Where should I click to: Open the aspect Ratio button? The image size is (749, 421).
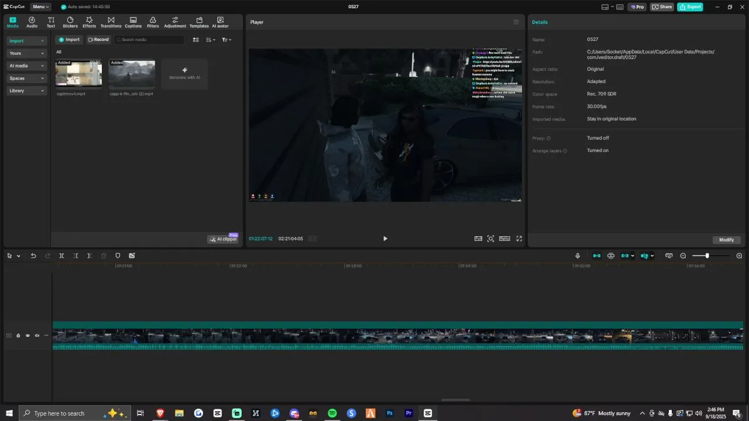(x=504, y=239)
